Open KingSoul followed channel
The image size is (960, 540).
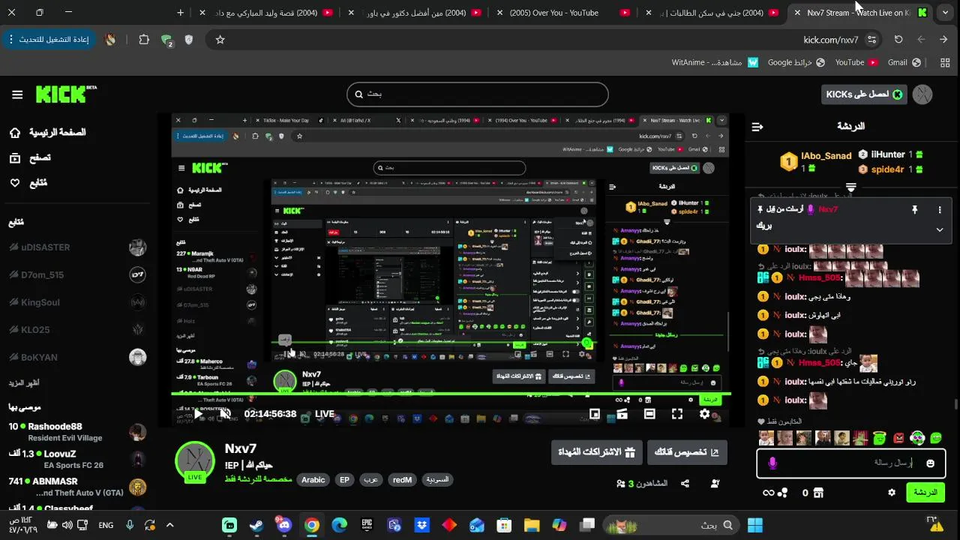click(x=77, y=302)
